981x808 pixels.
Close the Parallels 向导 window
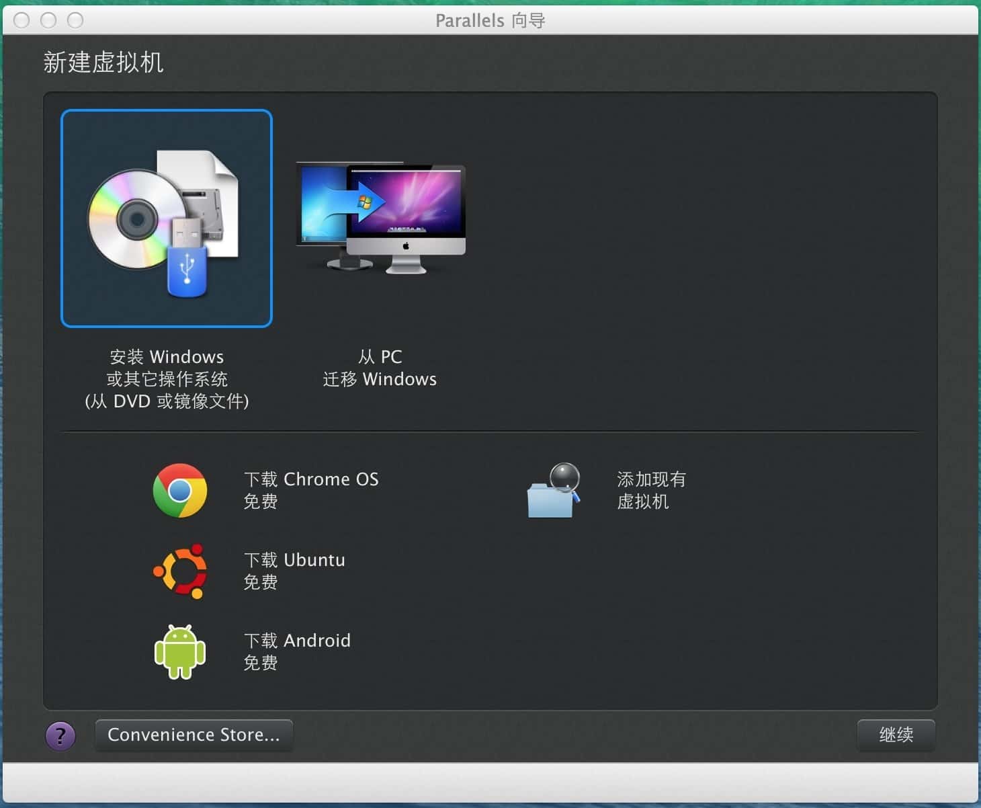pos(22,20)
